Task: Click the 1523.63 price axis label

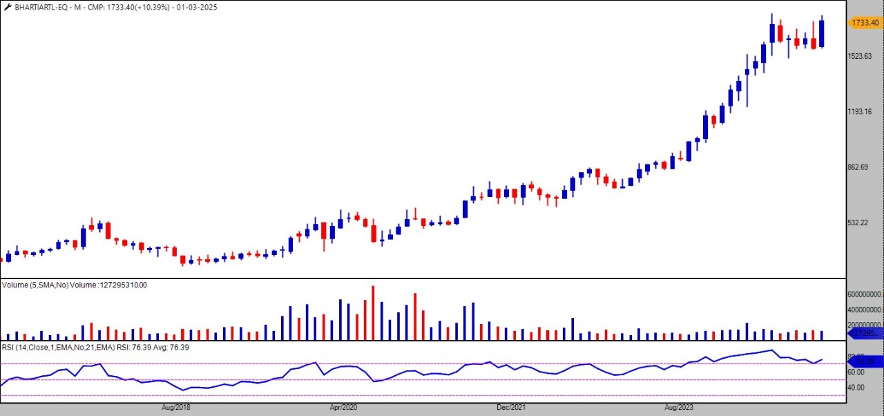Action: tap(861, 56)
